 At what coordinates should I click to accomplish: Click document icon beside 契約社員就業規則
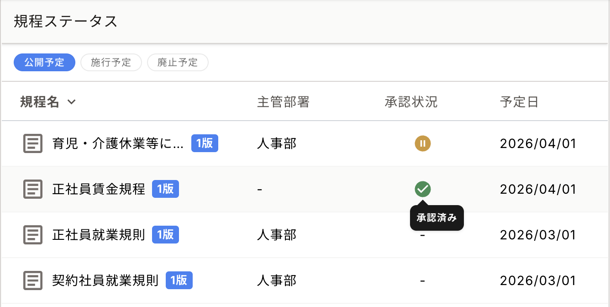(33, 281)
